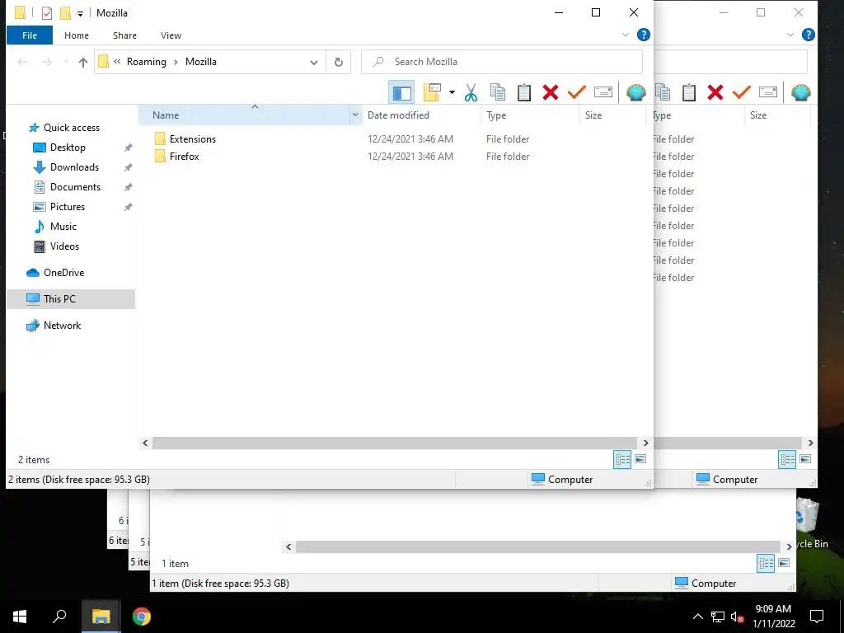Open the Home ribbon tab
The width and height of the screenshot is (844, 633).
pyautogui.click(x=77, y=35)
